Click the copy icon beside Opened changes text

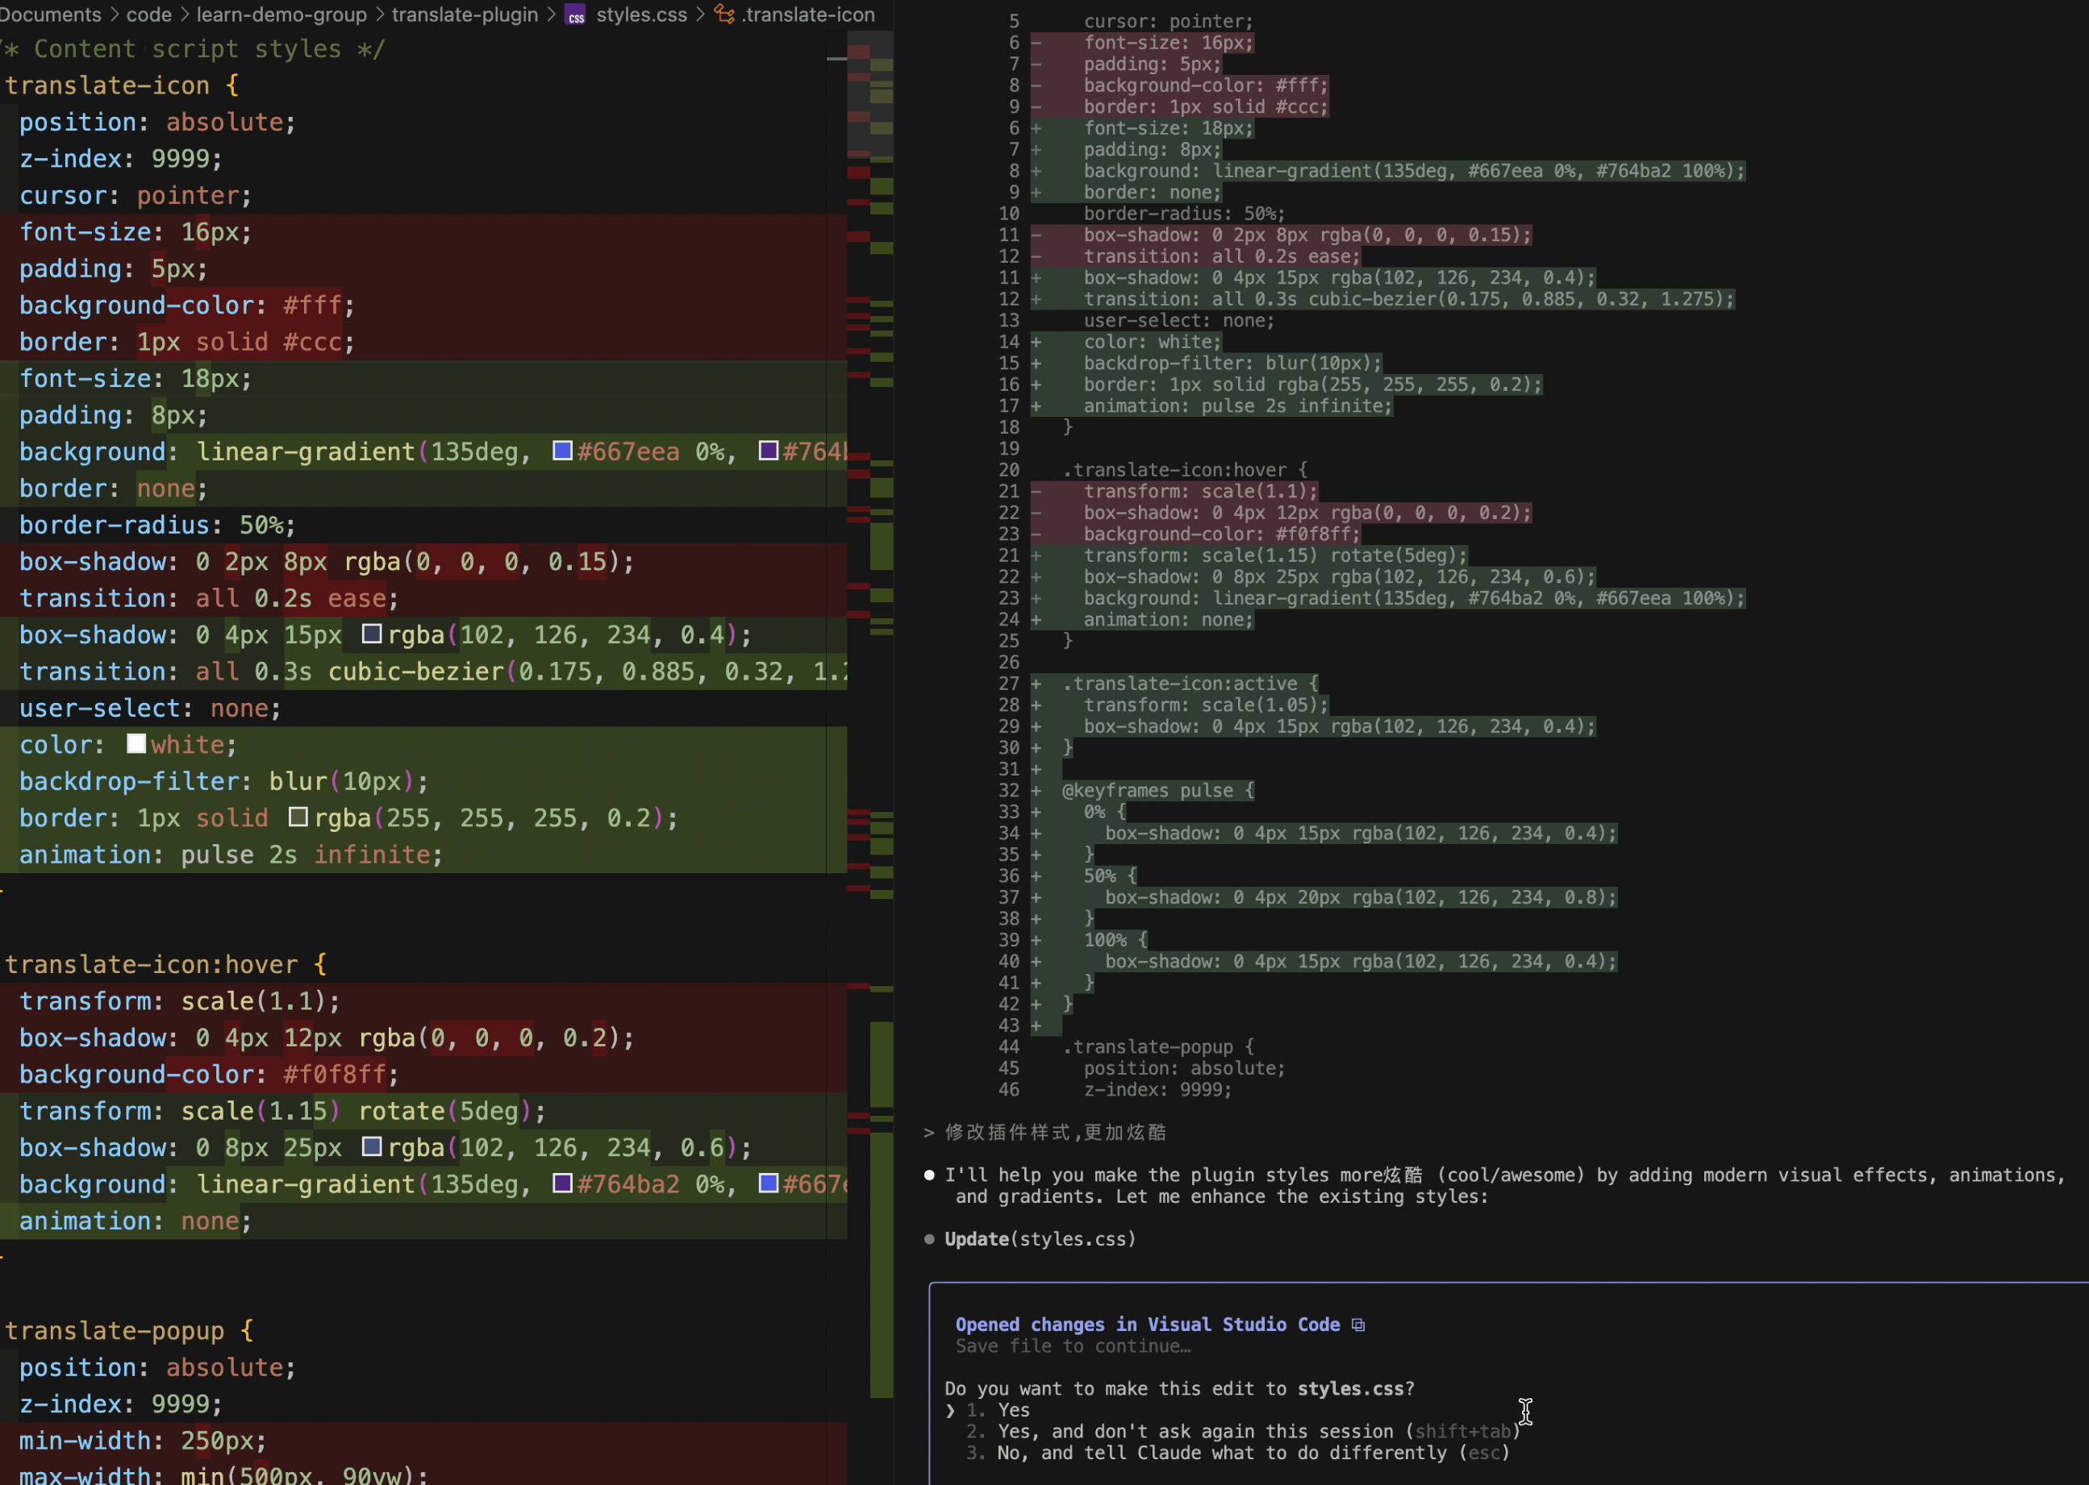click(1358, 1325)
